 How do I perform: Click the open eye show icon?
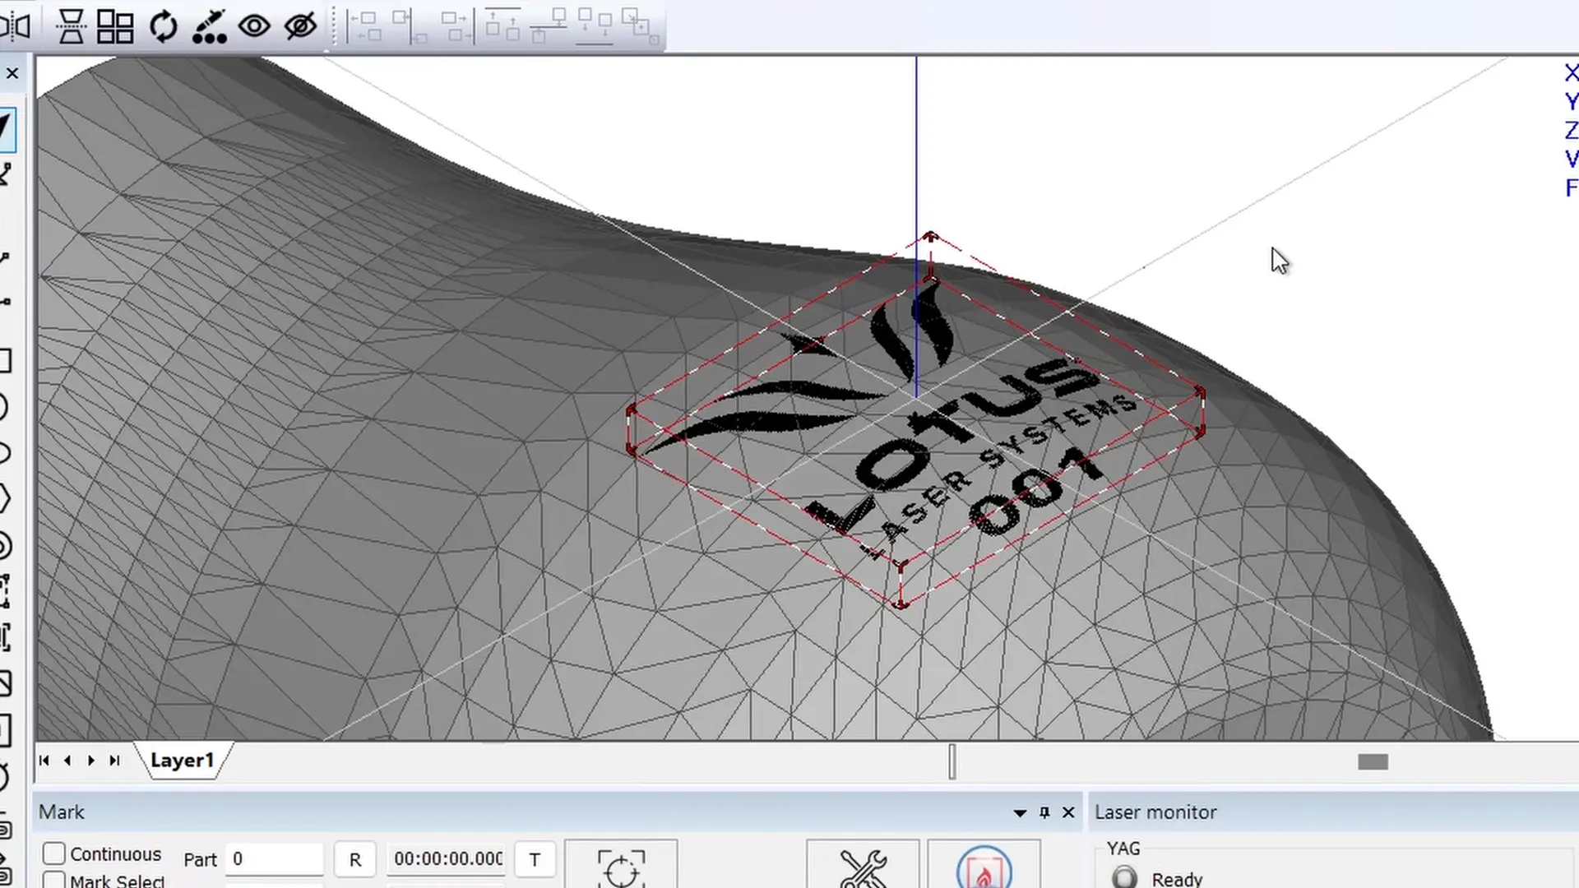pos(254,26)
